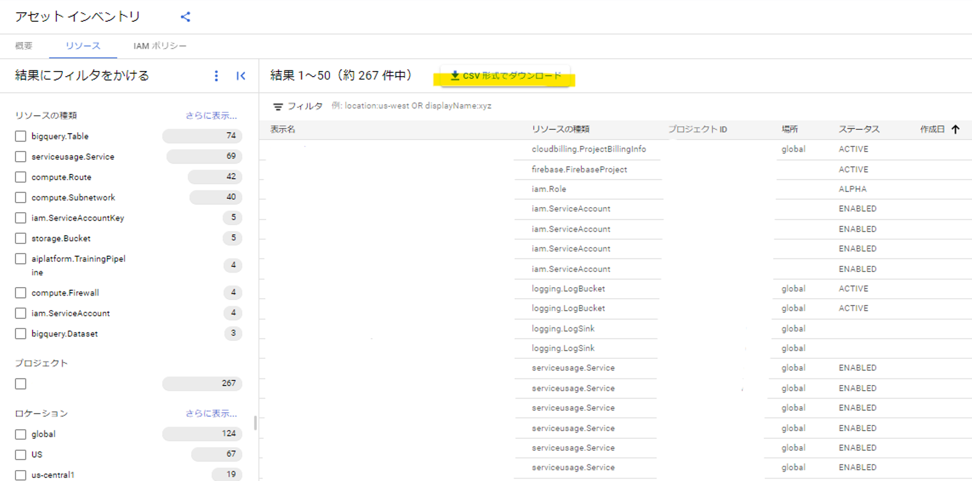Click the download icon inside the CSV button

(x=456, y=75)
